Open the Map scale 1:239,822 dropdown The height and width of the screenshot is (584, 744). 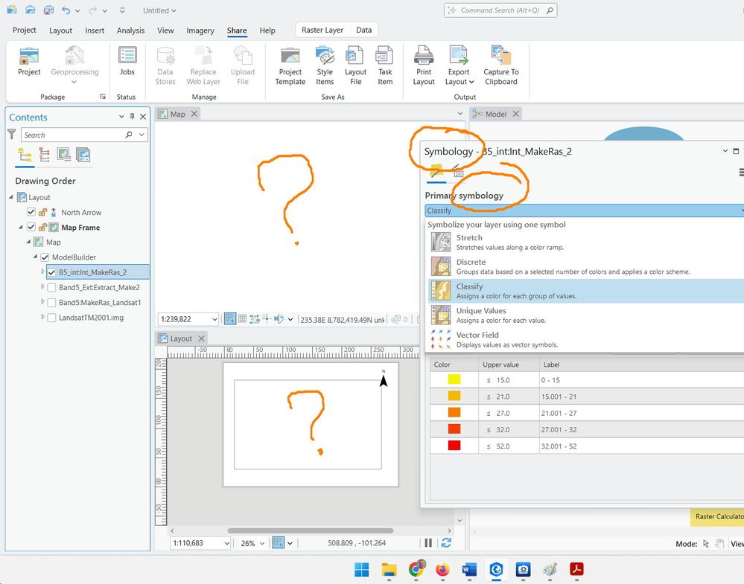click(x=214, y=319)
